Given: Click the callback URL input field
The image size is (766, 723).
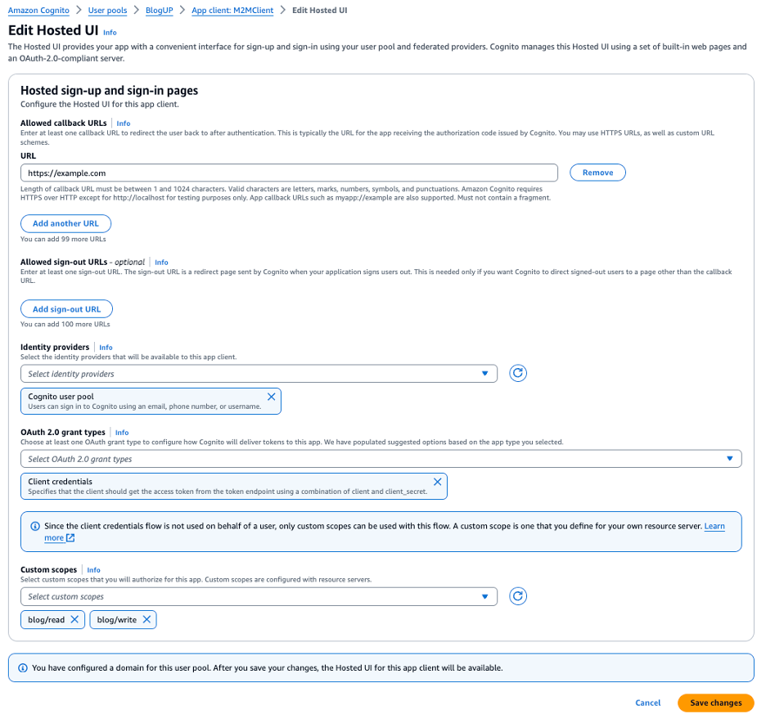Looking at the screenshot, I should (286, 172).
